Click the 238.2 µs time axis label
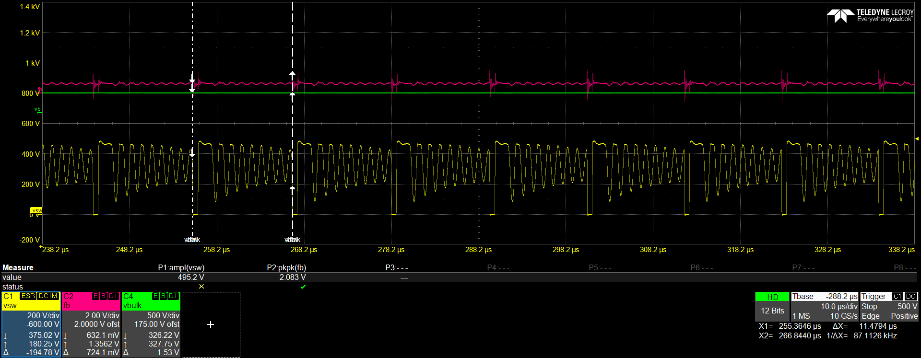Viewport: 921px width, 358px height. click(x=55, y=250)
